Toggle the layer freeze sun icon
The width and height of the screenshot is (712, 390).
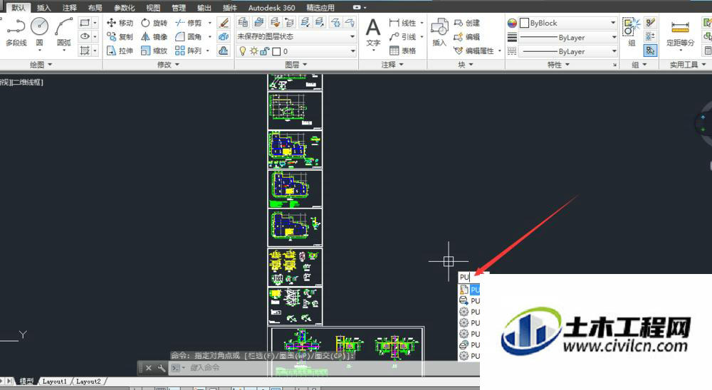click(254, 51)
